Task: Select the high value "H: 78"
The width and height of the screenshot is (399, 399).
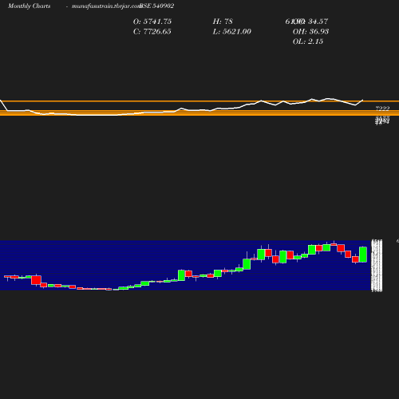Action: [x=223, y=22]
